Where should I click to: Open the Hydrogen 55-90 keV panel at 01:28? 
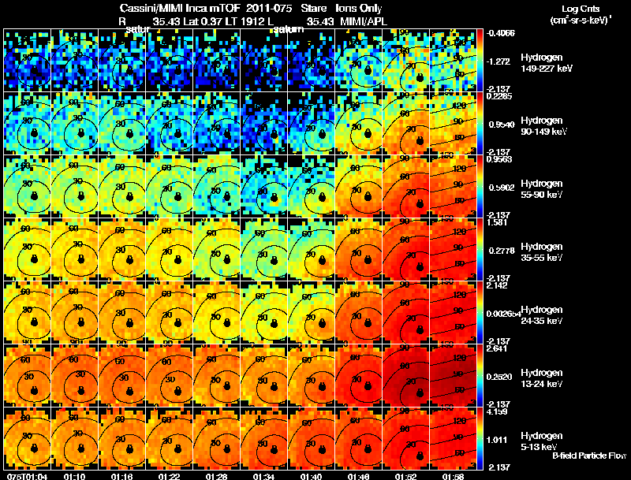click(x=217, y=187)
